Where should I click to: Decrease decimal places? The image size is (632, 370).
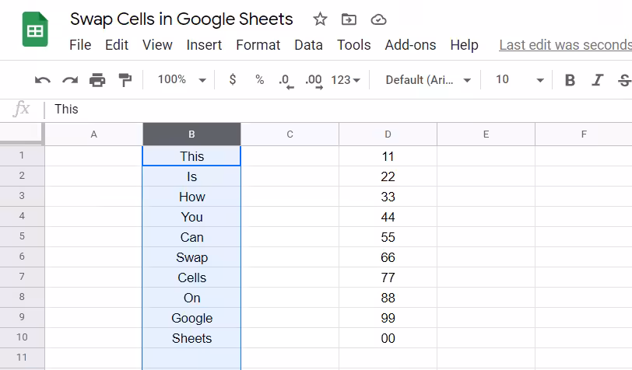click(286, 81)
